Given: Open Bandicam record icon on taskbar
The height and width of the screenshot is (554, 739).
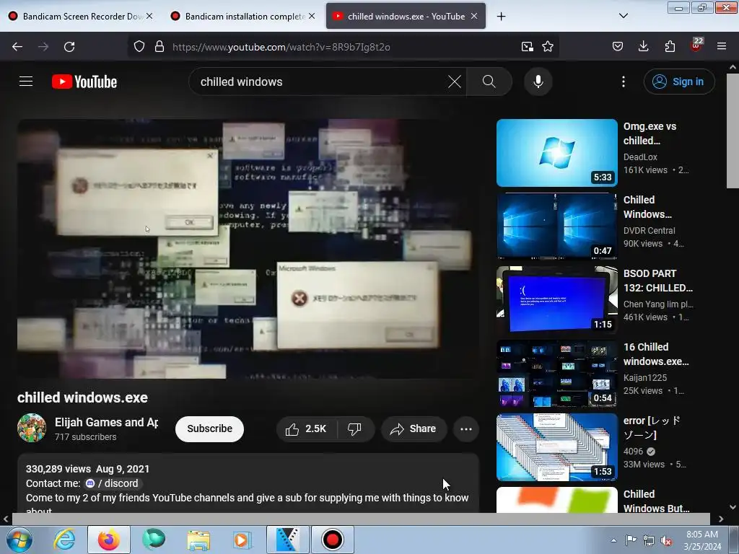Looking at the screenshot, I should pos(332,540).
